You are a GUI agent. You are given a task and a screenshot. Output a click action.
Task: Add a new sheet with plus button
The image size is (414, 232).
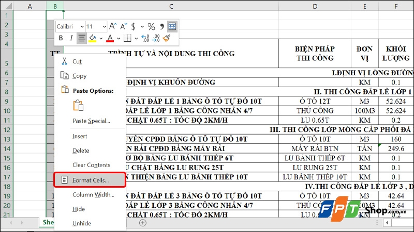click(143, 223)
